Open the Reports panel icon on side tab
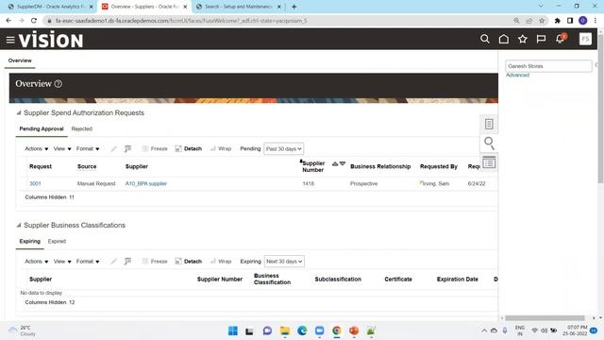The image size is (604, 340). (x=489, y=162)
